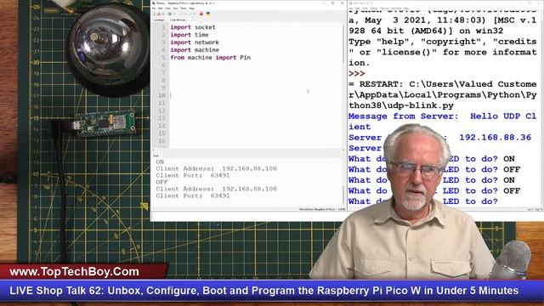Open the View menu in Thonny
544x306 pixels.
168,8
